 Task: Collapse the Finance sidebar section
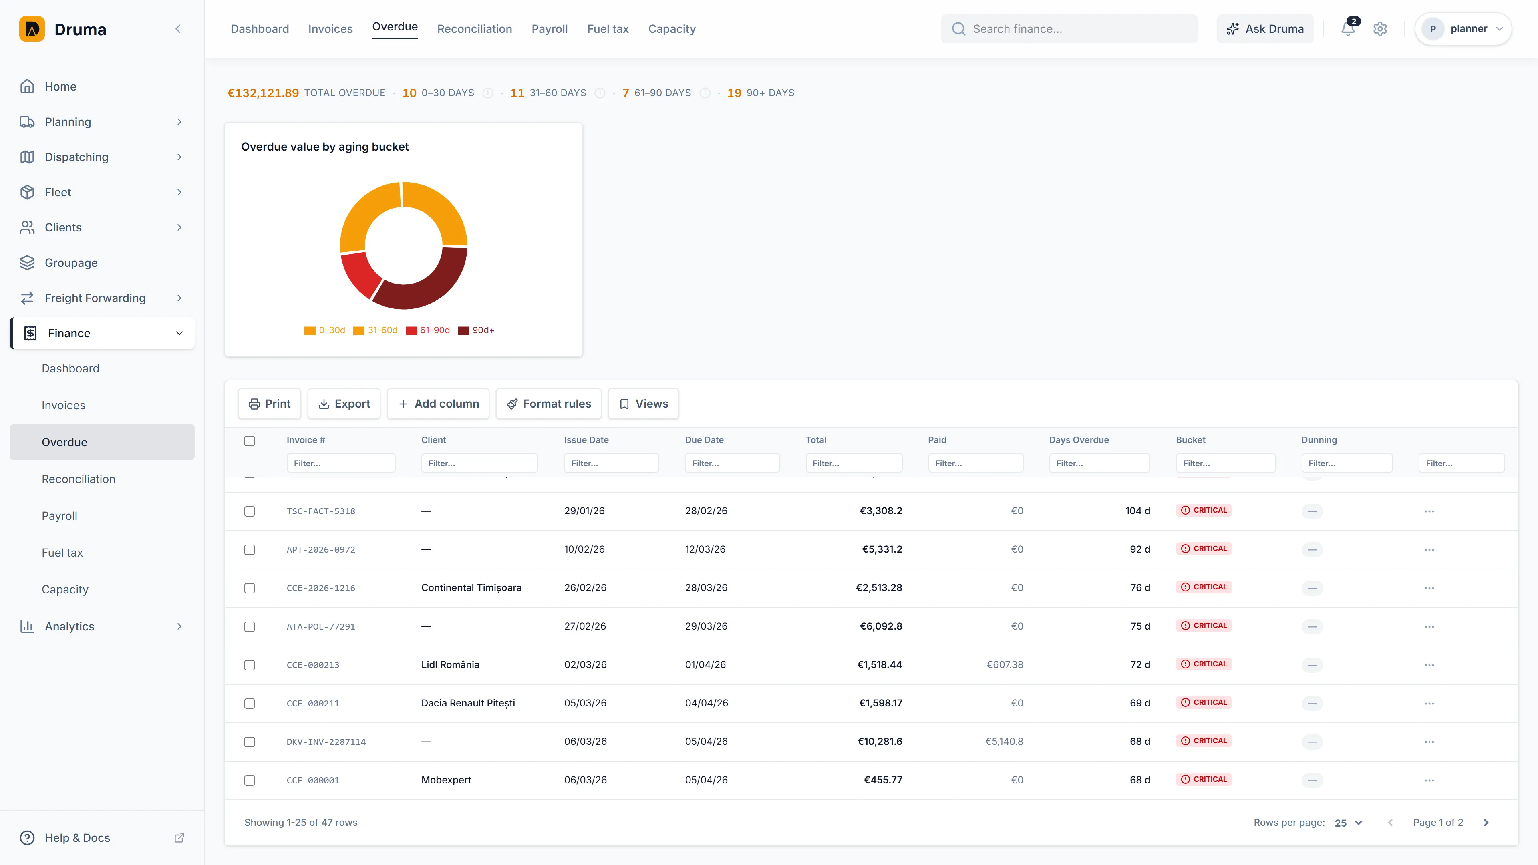(x=179, y=333)
